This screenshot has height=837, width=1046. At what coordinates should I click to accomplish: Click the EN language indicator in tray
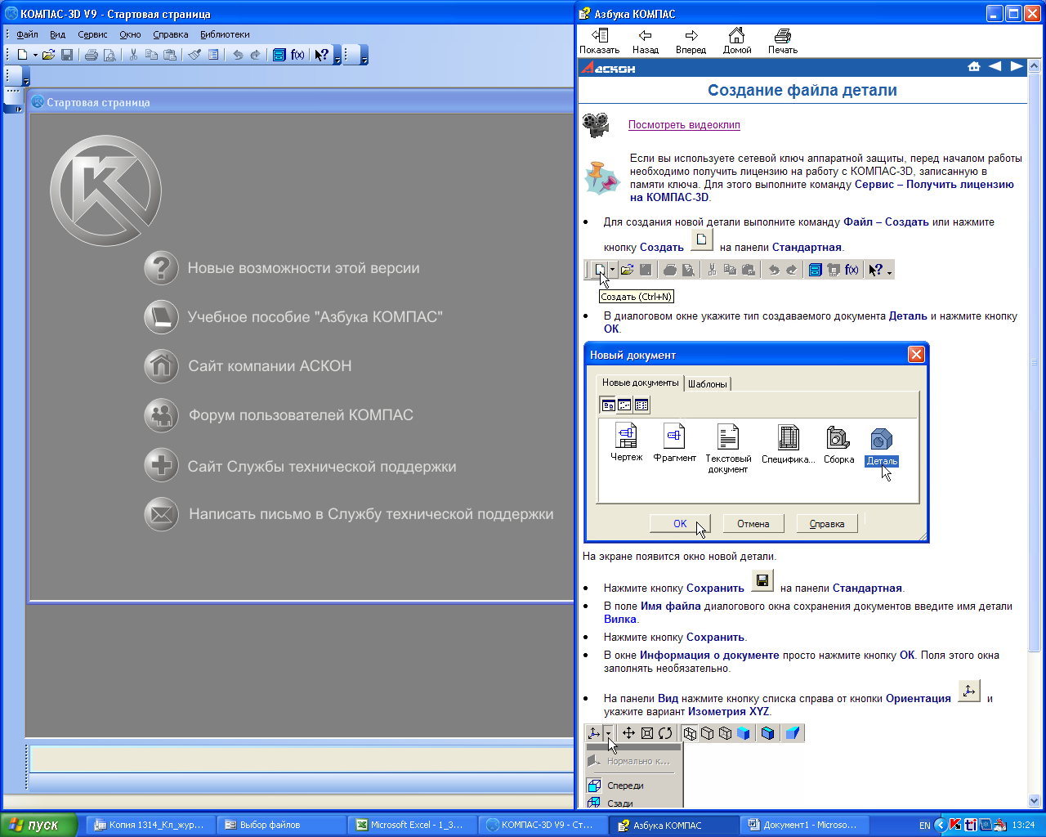point(924,826)
